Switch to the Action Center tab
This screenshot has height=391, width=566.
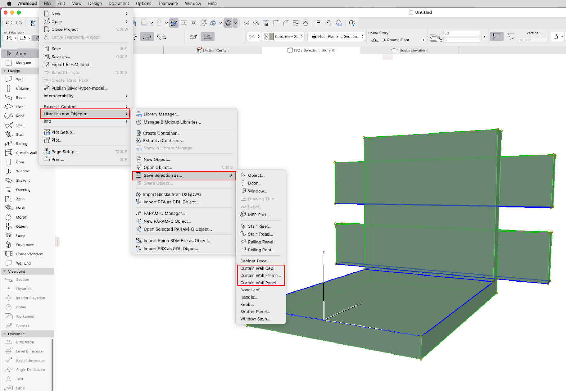click(x=213, y=50)
